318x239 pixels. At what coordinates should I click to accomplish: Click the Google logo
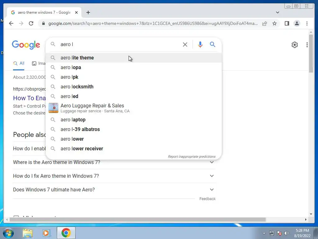(x=26, y=45)
